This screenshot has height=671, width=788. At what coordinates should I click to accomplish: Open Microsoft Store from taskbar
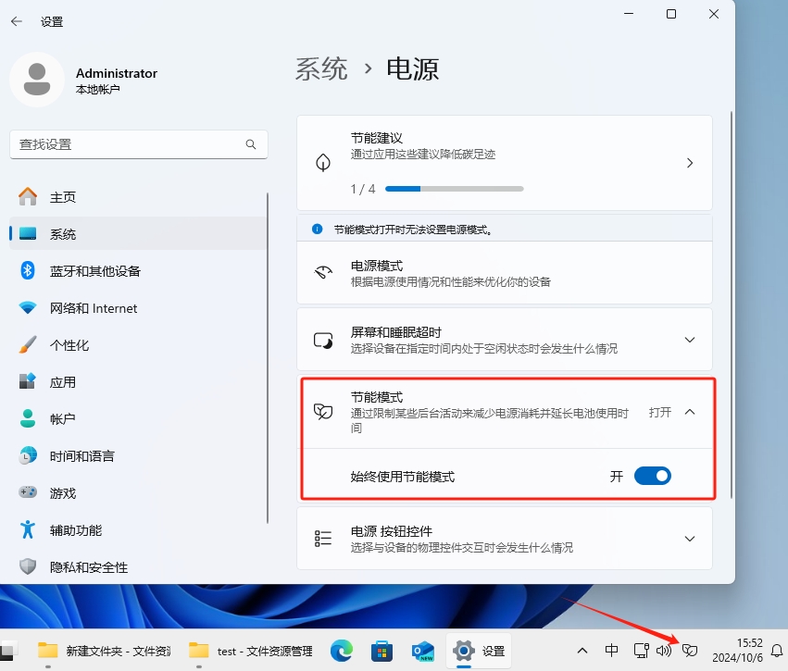click(381, 651)
